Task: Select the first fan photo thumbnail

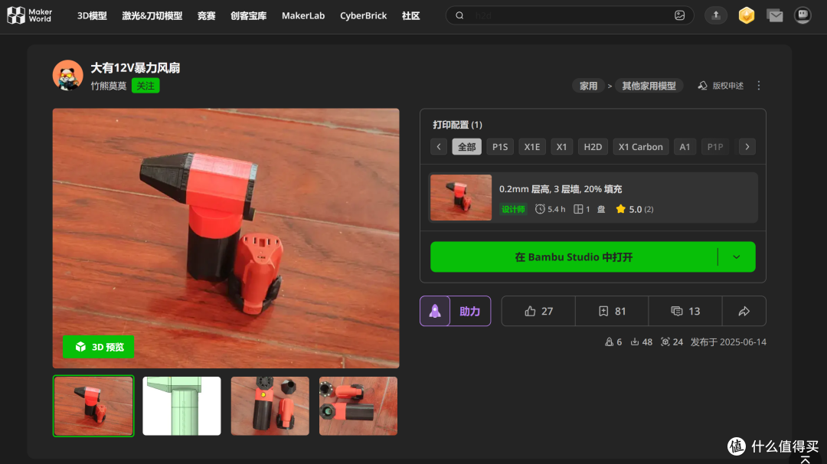Action: click(93, 406)
